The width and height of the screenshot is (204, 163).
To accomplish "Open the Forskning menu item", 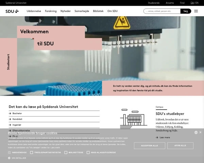I will pos(51,11).
